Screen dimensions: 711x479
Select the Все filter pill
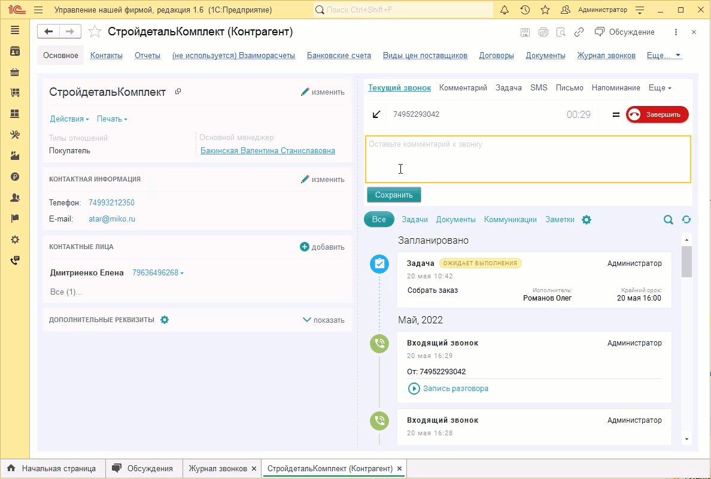[x=379, y=220]
